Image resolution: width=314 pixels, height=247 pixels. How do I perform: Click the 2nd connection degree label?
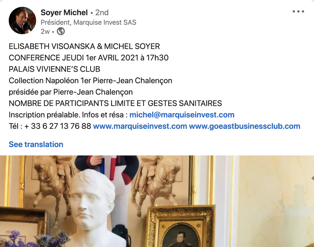tap(102, 13)
